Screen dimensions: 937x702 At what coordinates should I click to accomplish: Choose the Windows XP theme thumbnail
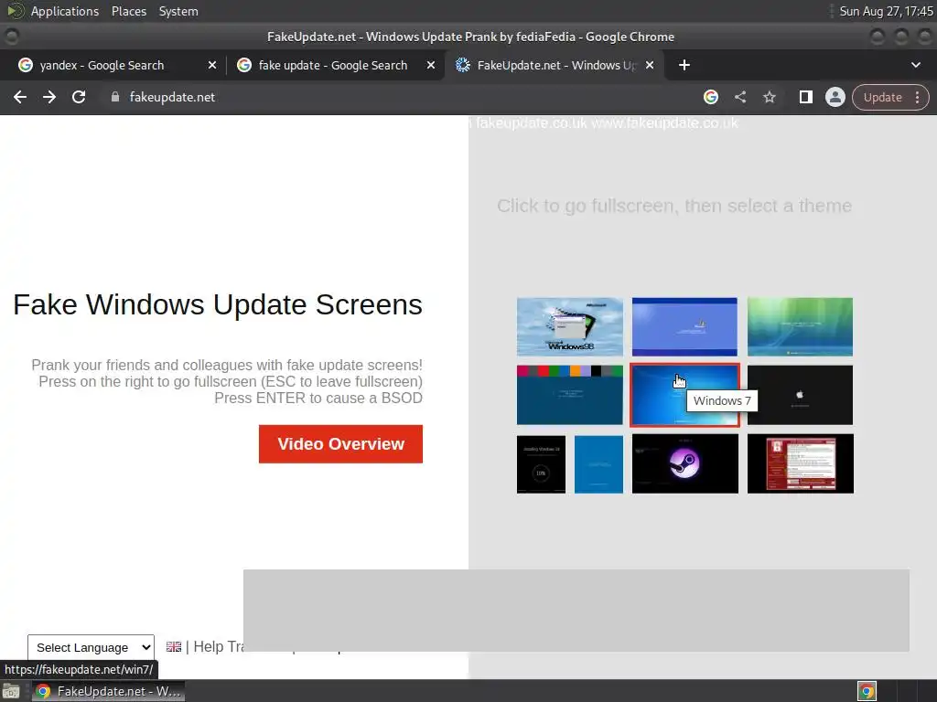[x=684, y=326]
